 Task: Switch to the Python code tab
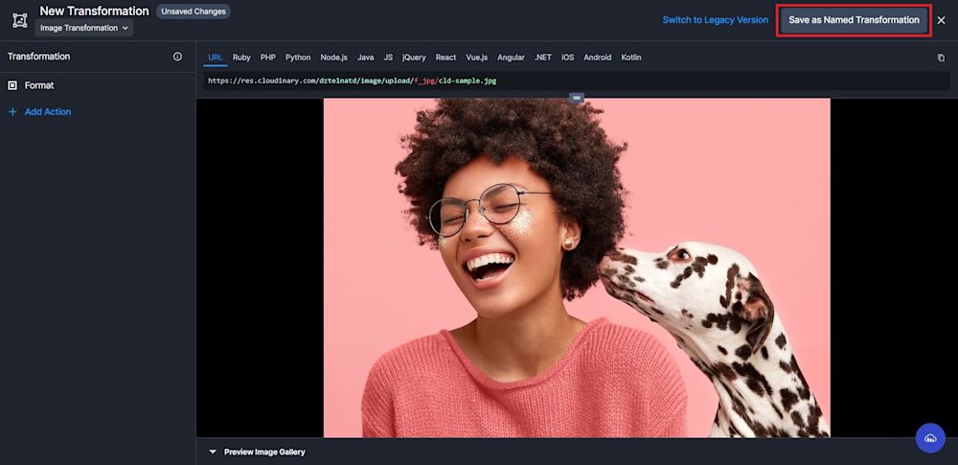298,58
